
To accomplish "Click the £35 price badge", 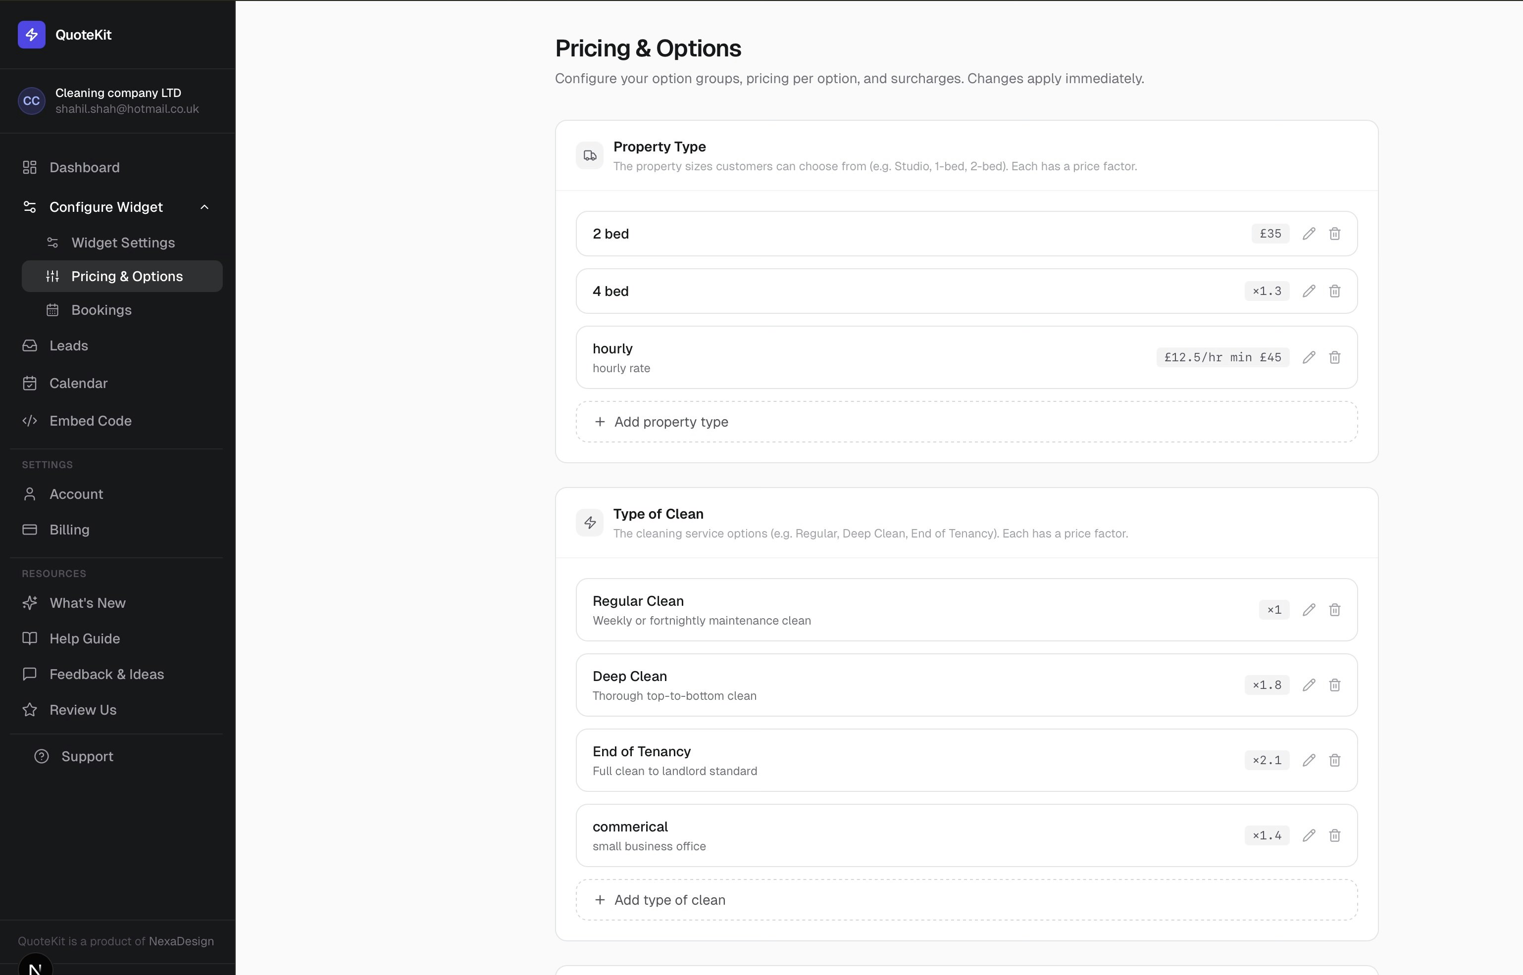I will (x=1270, y=234).
